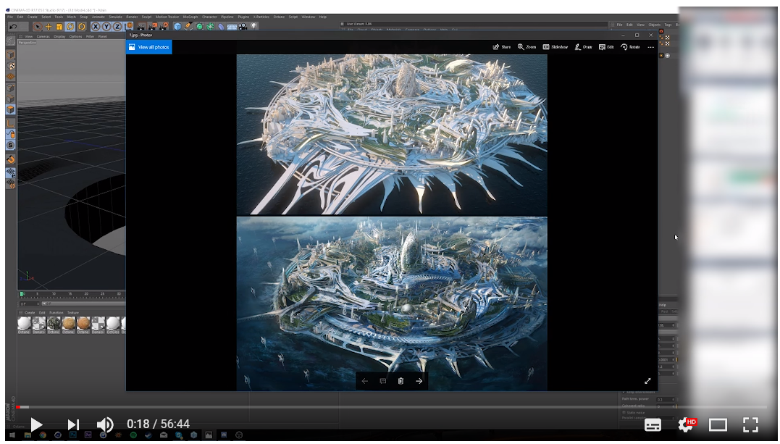Open the X-Particles menu
780x444 pixels.
tap(261, 17)
